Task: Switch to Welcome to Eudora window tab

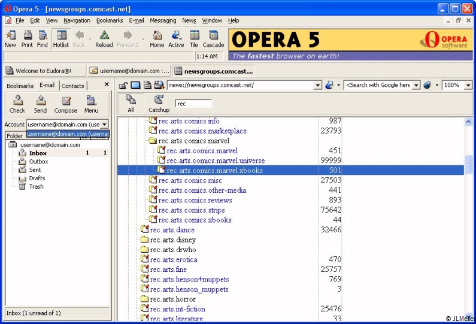Action: pyautogui.click(x=44, y=71)
